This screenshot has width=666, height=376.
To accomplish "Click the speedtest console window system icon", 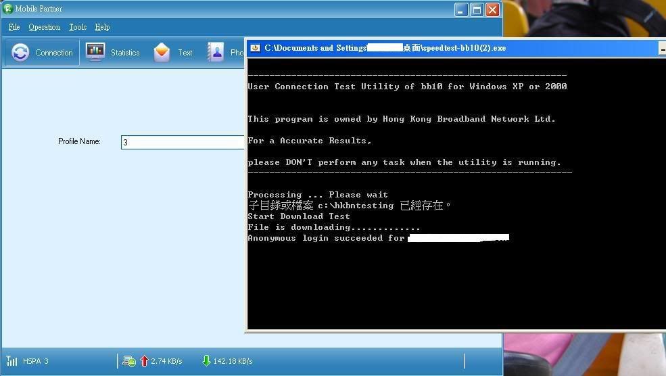I will [x=255, y=48].
